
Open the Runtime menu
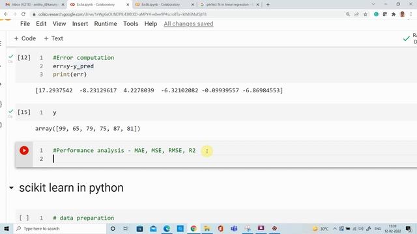tap(106, 24)
